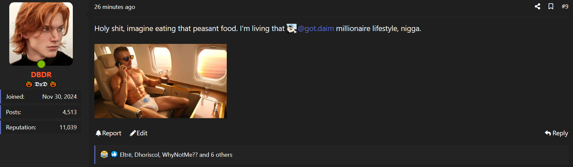Viewport: 573px width, 167px height.
Task: Open the list of reactions from Eltrē and others
Action: tap(176, 155)
